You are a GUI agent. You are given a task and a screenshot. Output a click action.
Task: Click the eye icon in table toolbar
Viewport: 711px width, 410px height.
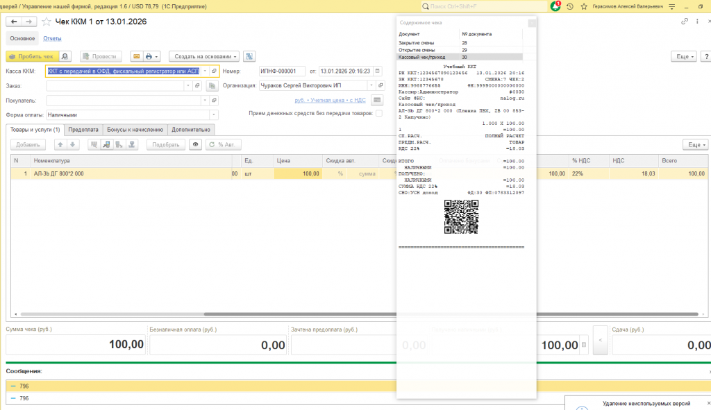(195, 144)
